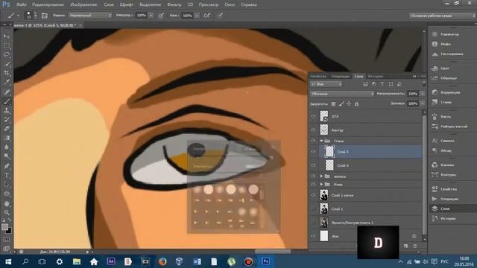Open the brush preset picker
The image size is (477, 268).
click(x=31, y=15)
